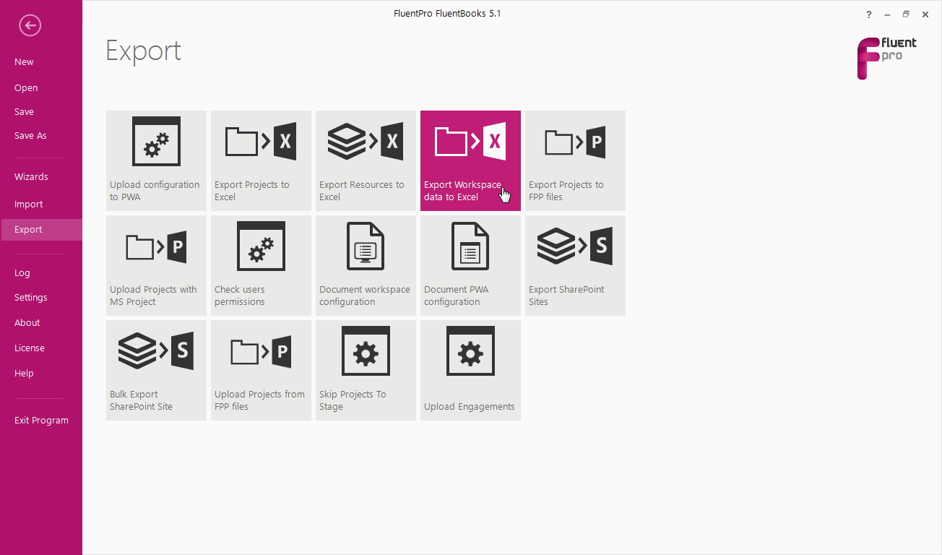The height and width of the screenshot is (555, 942).
Task: Click 'Export SharePoint Sites' label
Action: pos(566,296)
